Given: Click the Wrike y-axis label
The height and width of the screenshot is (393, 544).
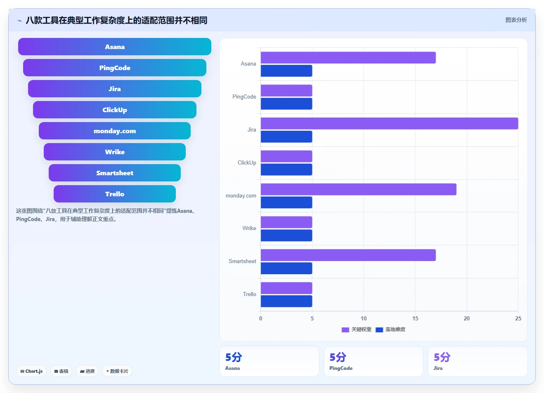Looking at the screenshot, I should [x=249, y=228].
